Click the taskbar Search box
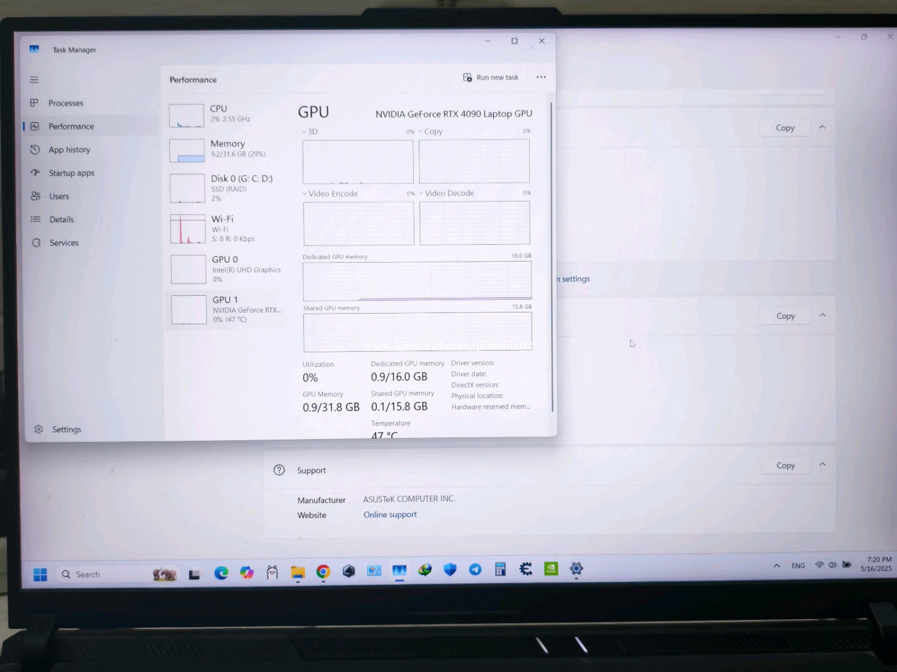The width and height of the screenshot is (897, 672). pyautogui.click(x=117, y=574)
